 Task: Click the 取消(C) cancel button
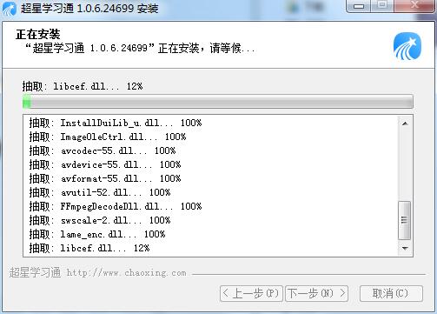[391, 293]
